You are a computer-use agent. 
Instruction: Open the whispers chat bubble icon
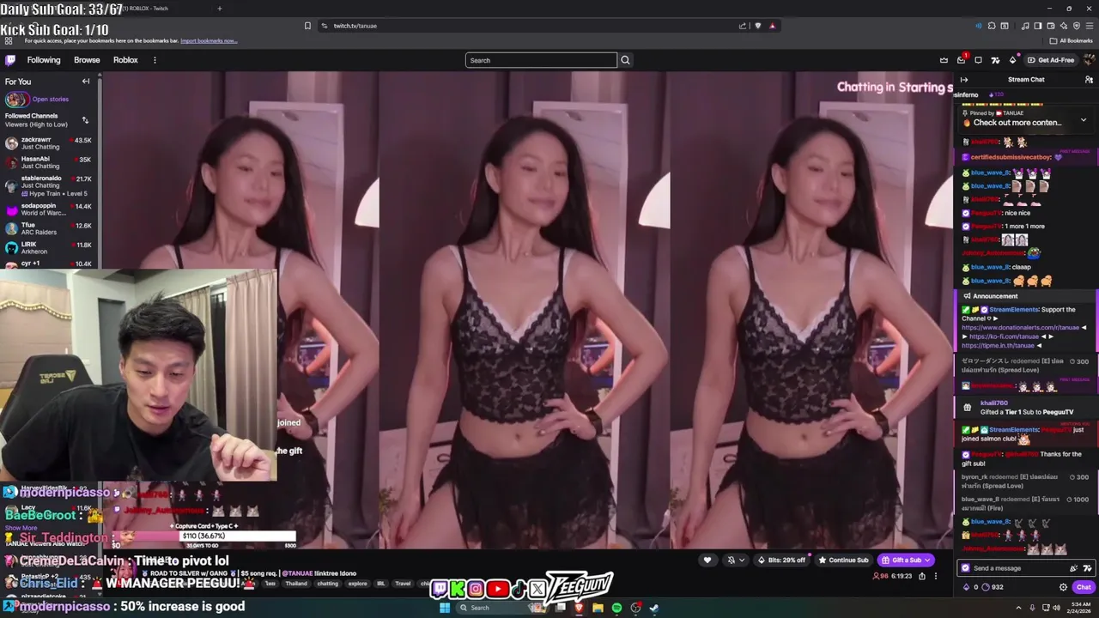click(978, 60)
